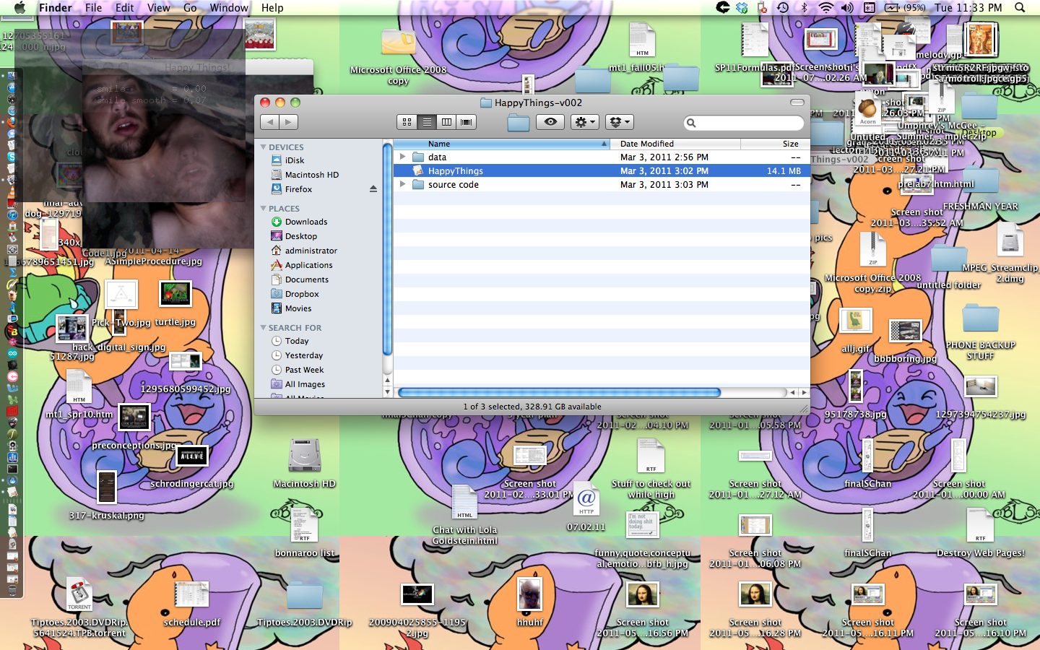1040x650 pixels.
Task: Collapse the SEARCH FOR sidebar section
Action: (x=264, y=327)
